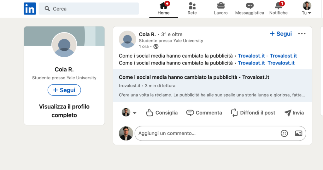Viewport: 323px width, 170px height.
Task: Follow Cola R. via the post header Segui
Action: click(281, 34)
